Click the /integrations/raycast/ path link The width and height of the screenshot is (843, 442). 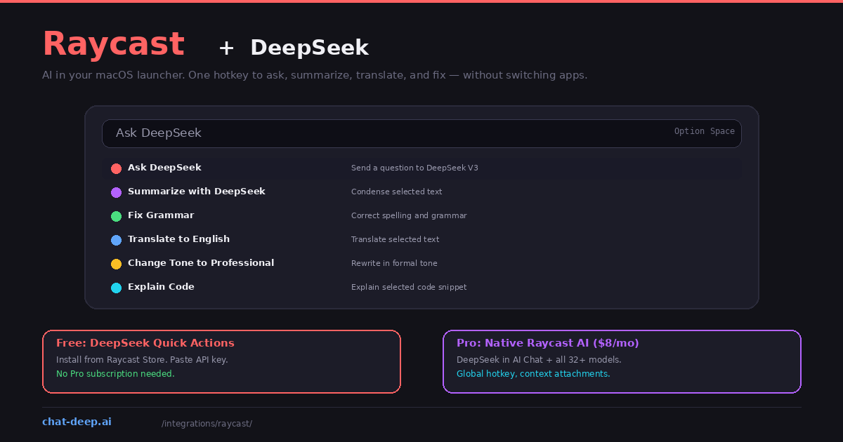pos(207,423)
